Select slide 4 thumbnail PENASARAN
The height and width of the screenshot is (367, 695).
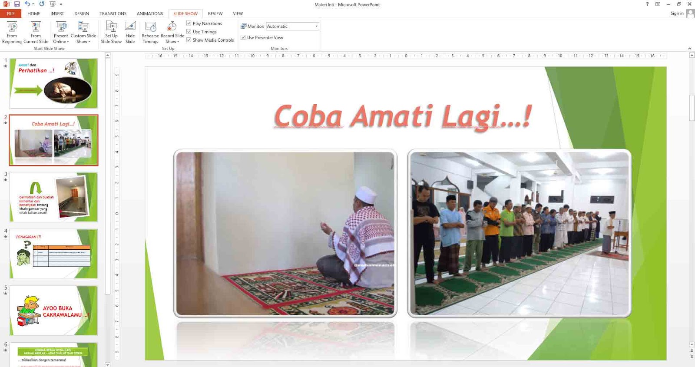pyautogui.click(x=53, y=254)
